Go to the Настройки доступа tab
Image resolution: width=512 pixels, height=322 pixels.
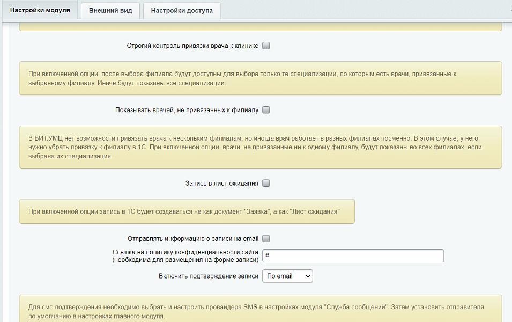[x=182, y=11]
